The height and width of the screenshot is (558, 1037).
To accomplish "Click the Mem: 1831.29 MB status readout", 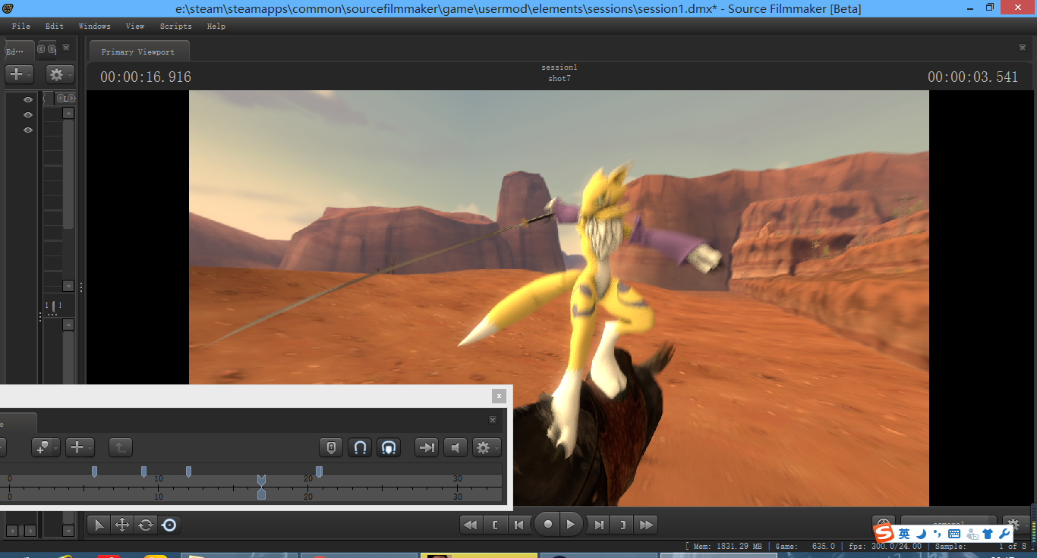I will point(727,546).
